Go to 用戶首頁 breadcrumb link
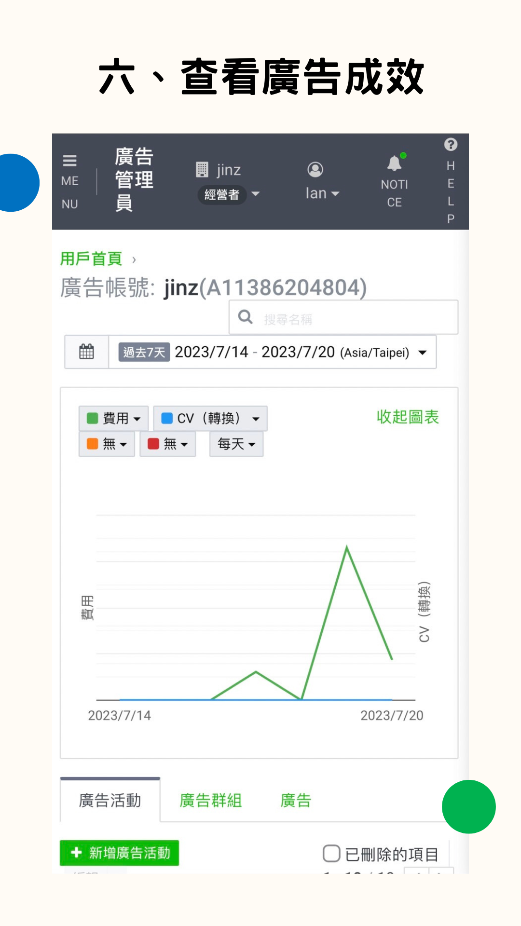The height and width of the screenshot is (926, 521). 91,259
